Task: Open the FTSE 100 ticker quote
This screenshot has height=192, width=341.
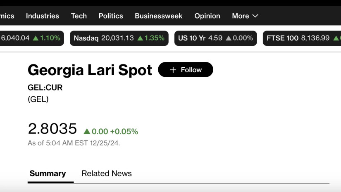Action: (x=298, y=38)
